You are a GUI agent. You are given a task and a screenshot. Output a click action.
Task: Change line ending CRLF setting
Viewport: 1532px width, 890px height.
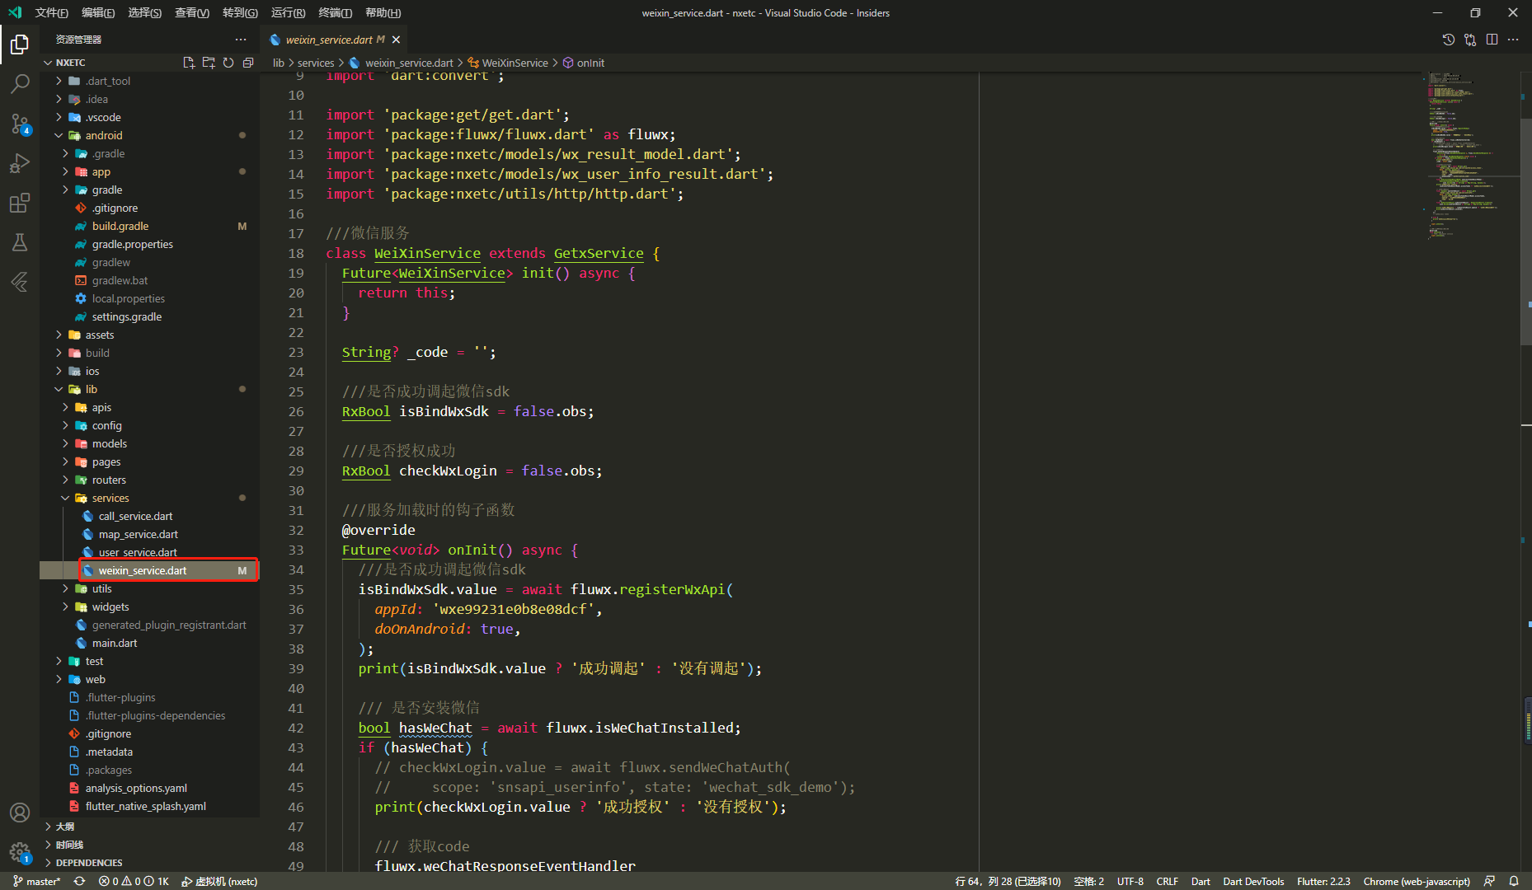coord(1167,881)
